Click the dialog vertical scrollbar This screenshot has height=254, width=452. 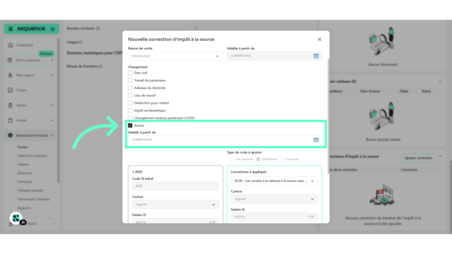pos(329,117)
